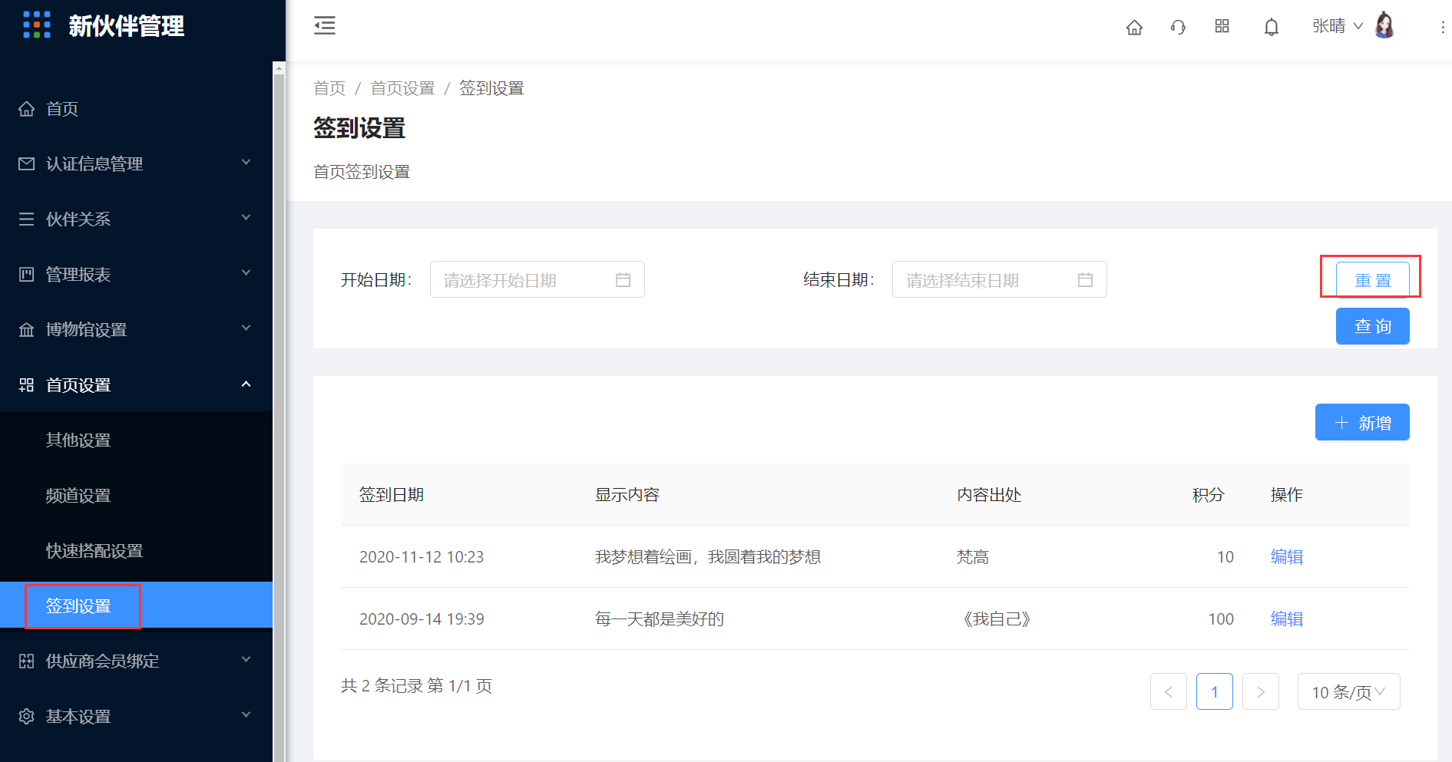Click the gear icon beside 基本设置
Screen dimensions: 1452x762
27,716
